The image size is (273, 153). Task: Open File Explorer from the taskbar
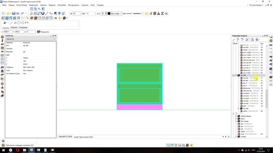click(25, 150)
